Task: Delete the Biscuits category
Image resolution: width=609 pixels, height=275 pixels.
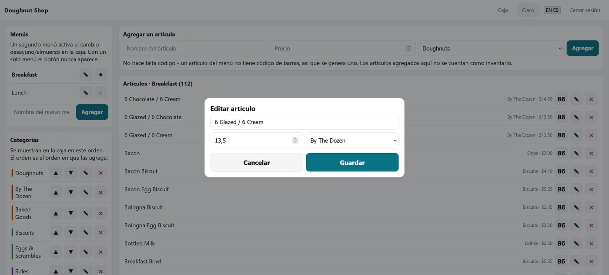Action: (101, 232)
